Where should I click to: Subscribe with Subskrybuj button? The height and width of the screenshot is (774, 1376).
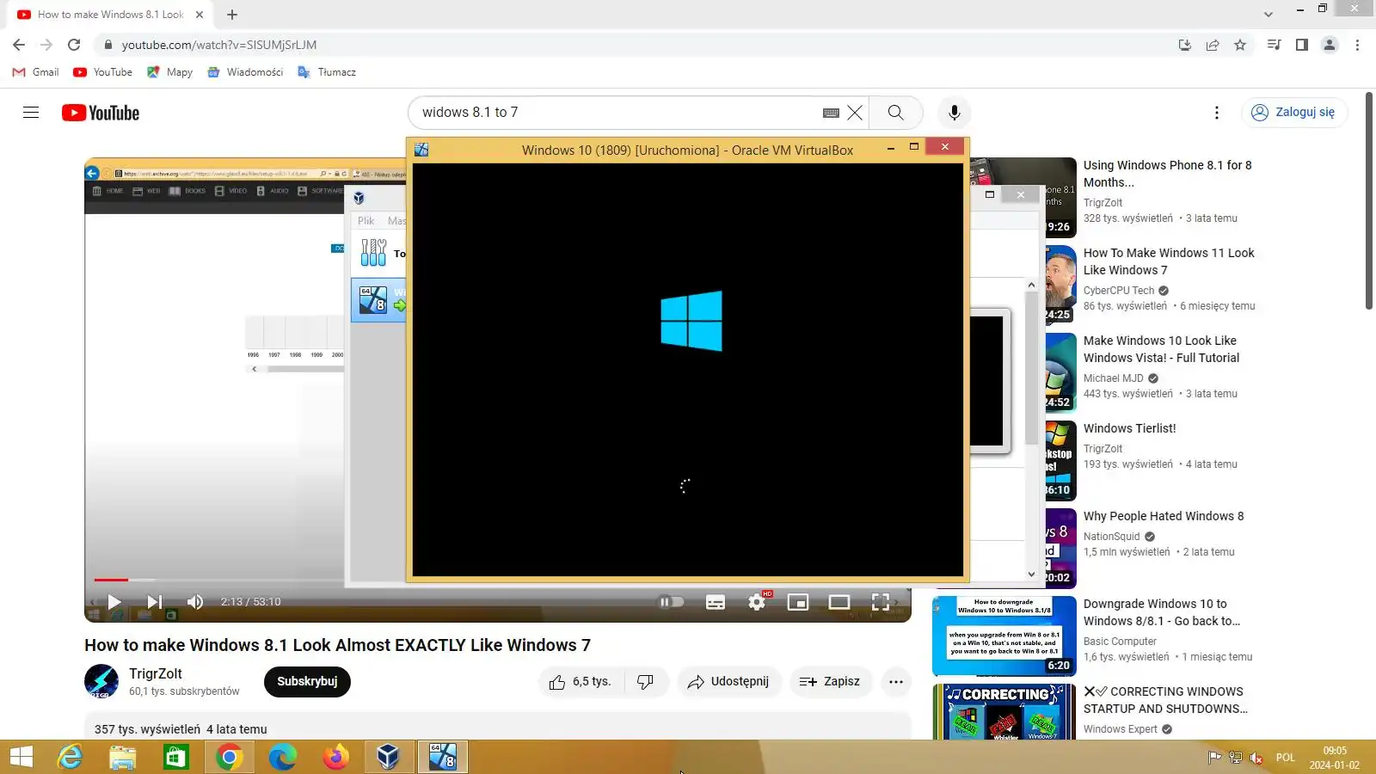point(307,682)
